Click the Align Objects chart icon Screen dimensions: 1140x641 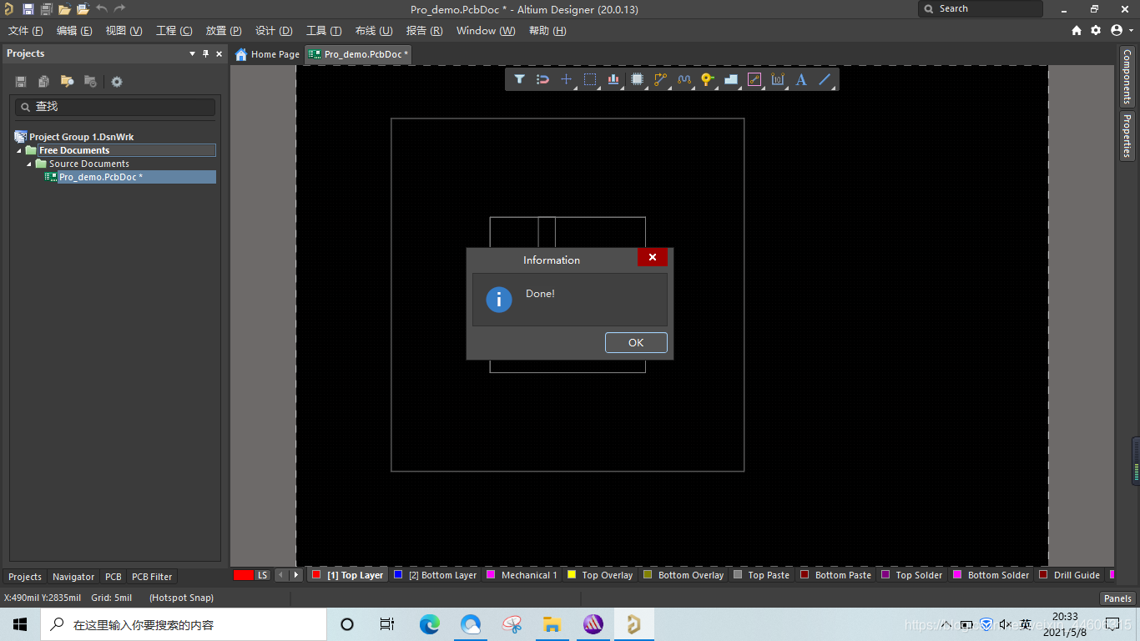point(613,79)
